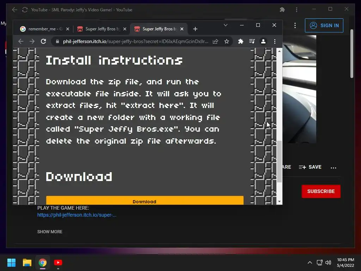
Task: Click the red SUBSCRIBE button
Action: 321,191
